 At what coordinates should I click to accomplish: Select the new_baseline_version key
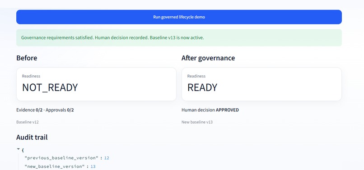coord(55,166)
